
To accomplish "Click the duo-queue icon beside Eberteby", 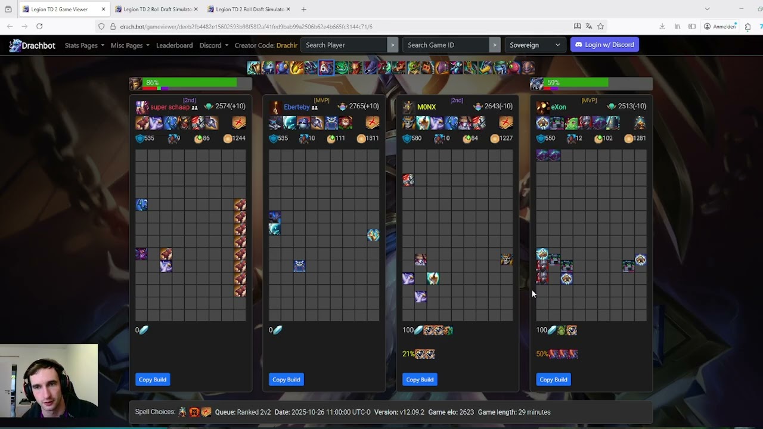I will 314,108.
